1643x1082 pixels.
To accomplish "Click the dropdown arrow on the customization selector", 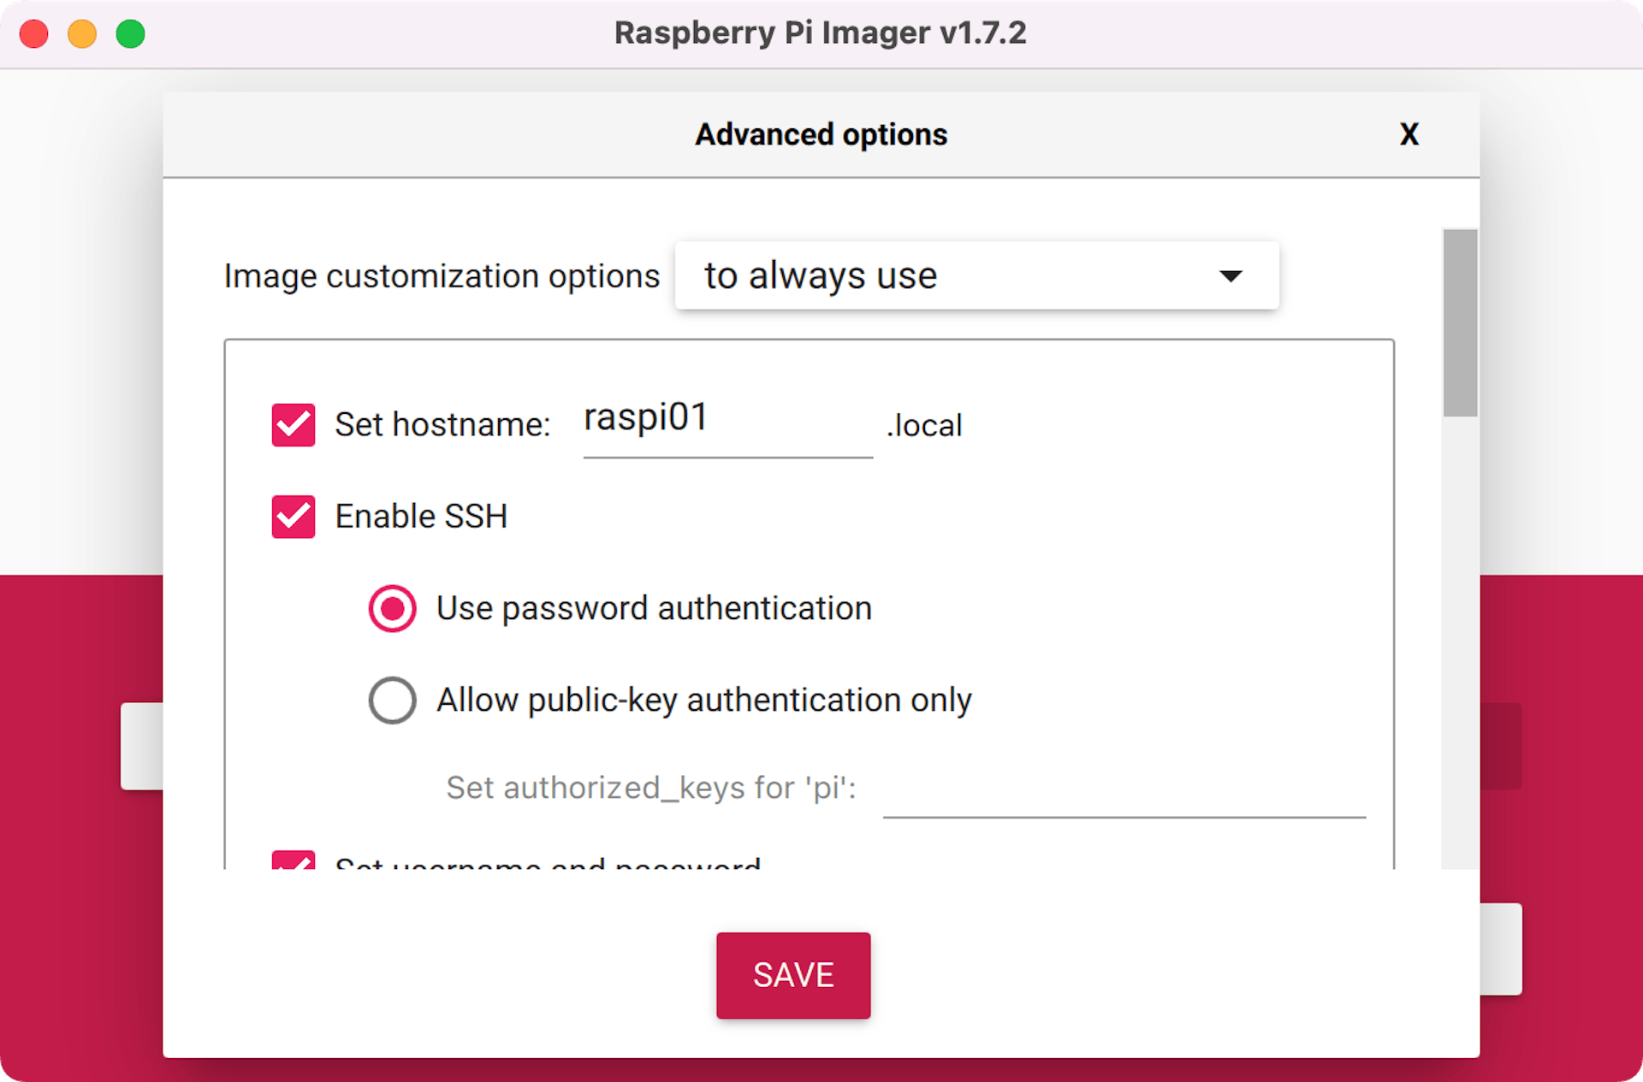I will point(1231,275).
